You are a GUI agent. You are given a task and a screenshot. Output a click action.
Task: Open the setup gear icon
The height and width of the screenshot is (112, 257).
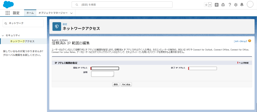click(x=236, y=5)
